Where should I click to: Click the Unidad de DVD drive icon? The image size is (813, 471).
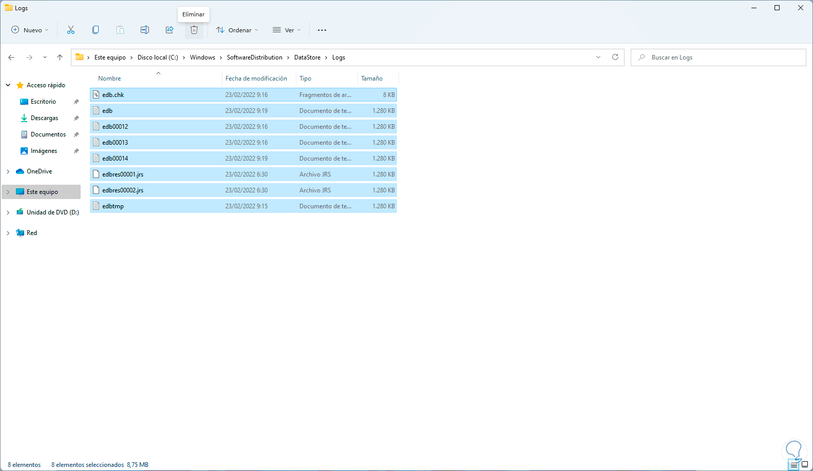pyautogui.click(x=20, y=212)
